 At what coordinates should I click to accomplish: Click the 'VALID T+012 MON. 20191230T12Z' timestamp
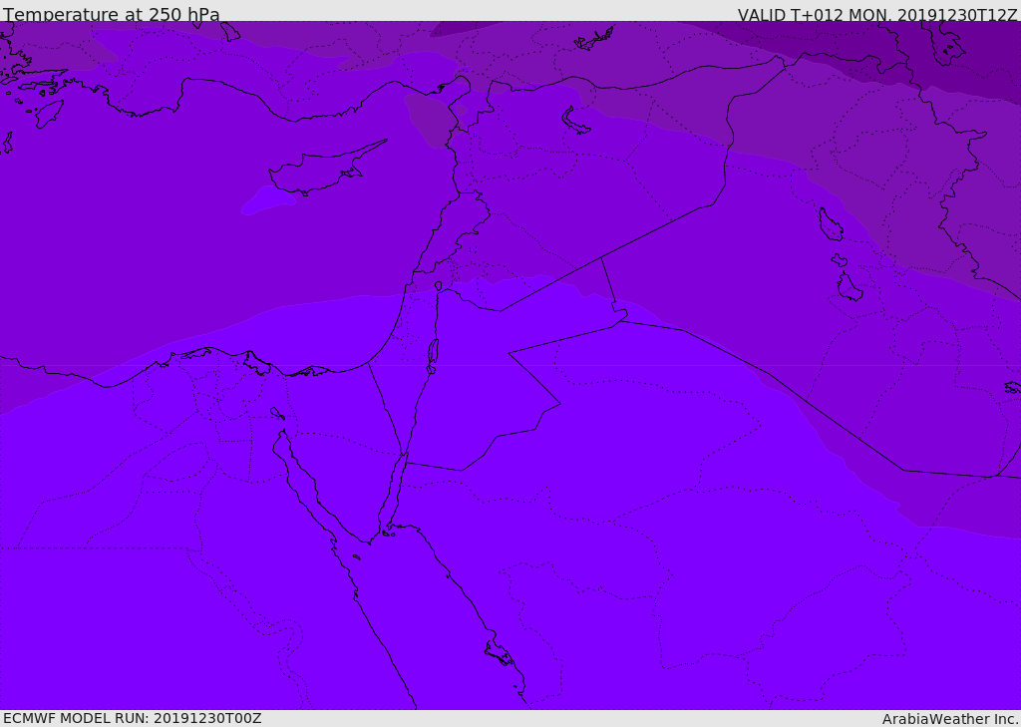coord(877,14)
